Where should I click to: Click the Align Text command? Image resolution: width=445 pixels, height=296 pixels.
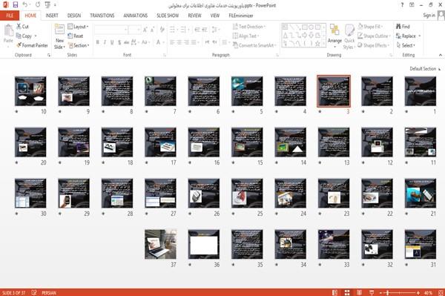[x=245, y=36]
